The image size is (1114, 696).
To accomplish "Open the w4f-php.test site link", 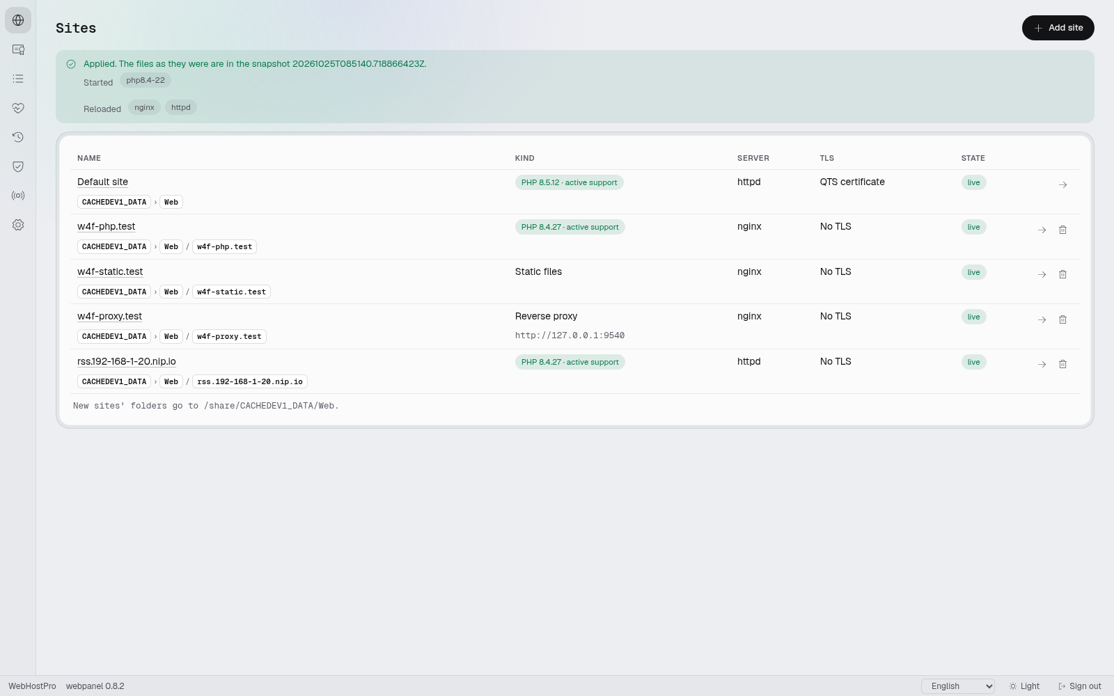I will point(106,226).
